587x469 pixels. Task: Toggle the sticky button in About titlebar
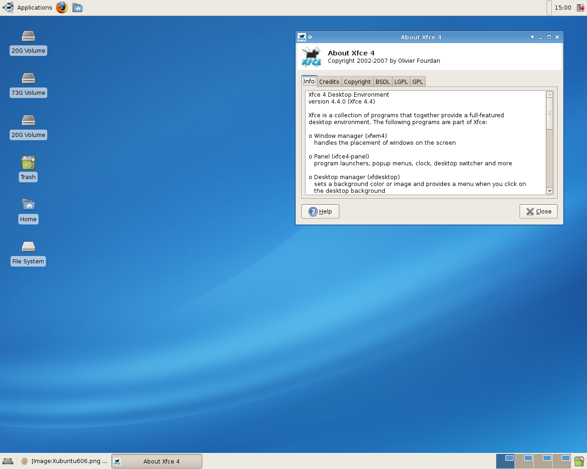click(x=310, y=37)
